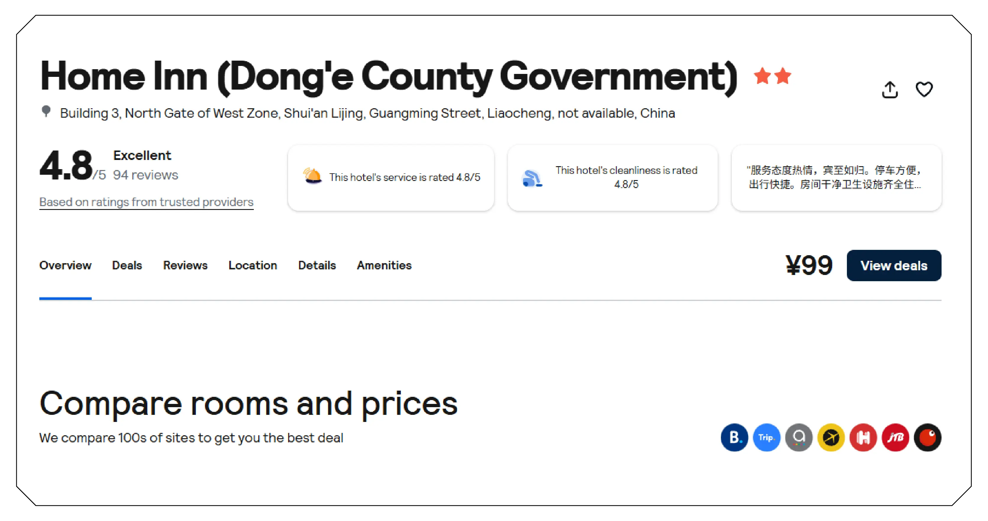This screenshot has width=988, height=521.
Task: Switch to the Deals tab
Action: tap(127, 265)
